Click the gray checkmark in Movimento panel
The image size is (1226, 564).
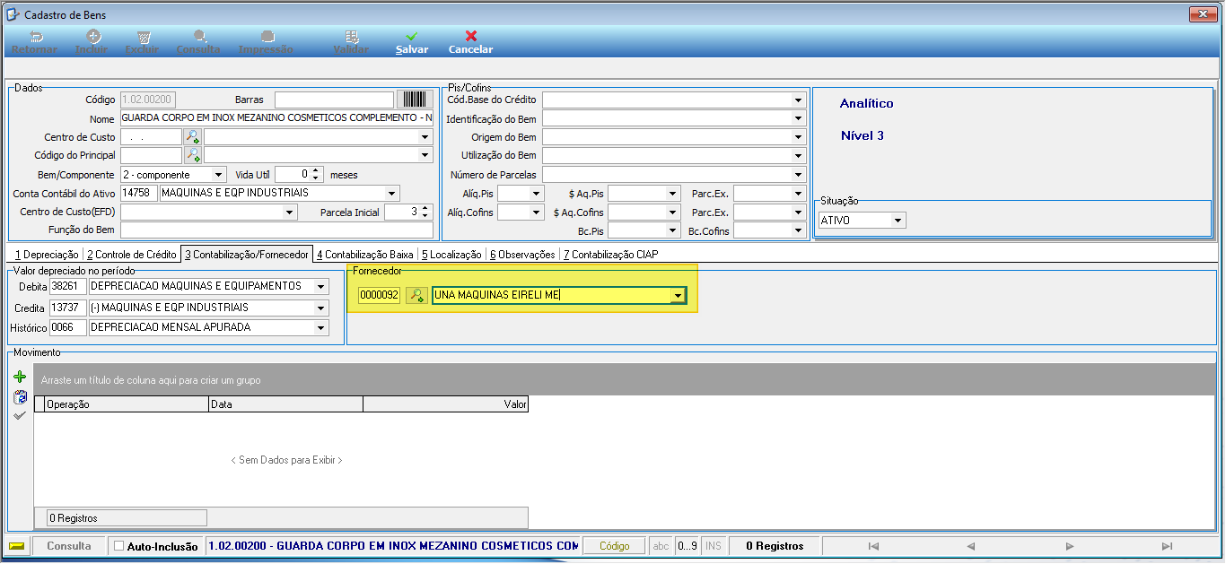(20, 415)
